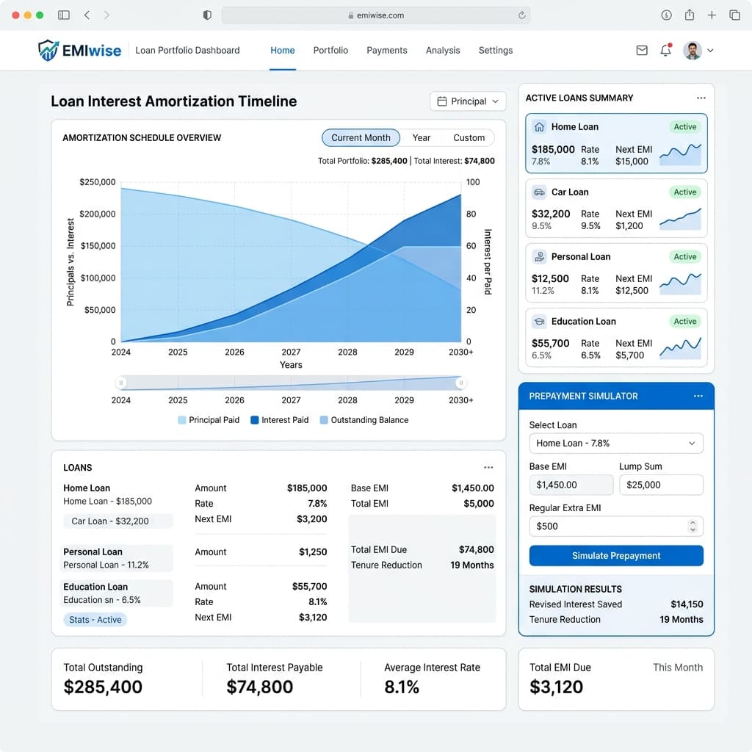Select the Car Loan - $32,200 entry

coord(118,521)
